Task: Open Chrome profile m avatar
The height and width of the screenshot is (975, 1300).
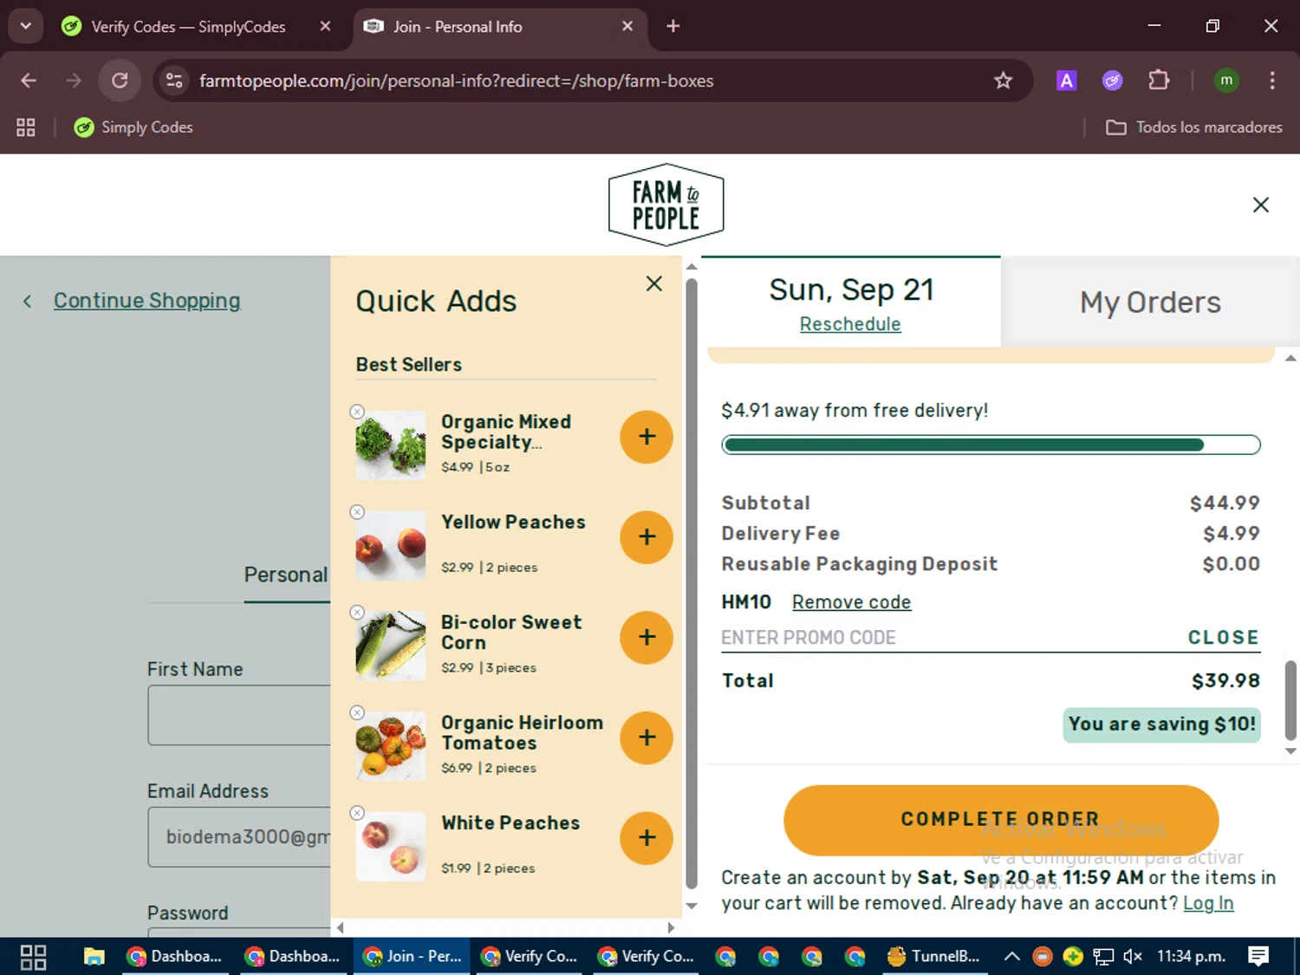Action: tap(1226, 81)
